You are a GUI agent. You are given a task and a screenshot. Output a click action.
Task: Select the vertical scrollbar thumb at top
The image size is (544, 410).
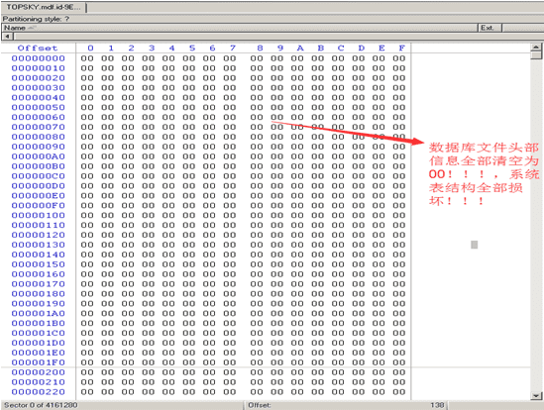point(536,55)
